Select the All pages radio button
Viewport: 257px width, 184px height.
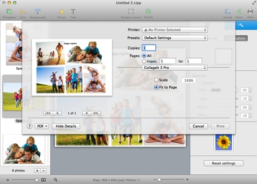144,56
